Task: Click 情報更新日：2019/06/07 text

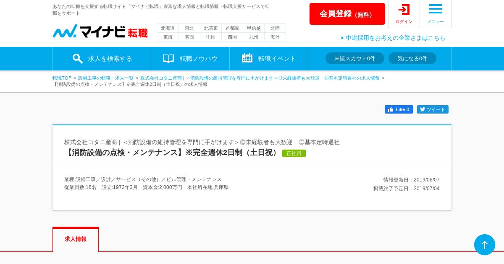Action: tap(411, 180)
